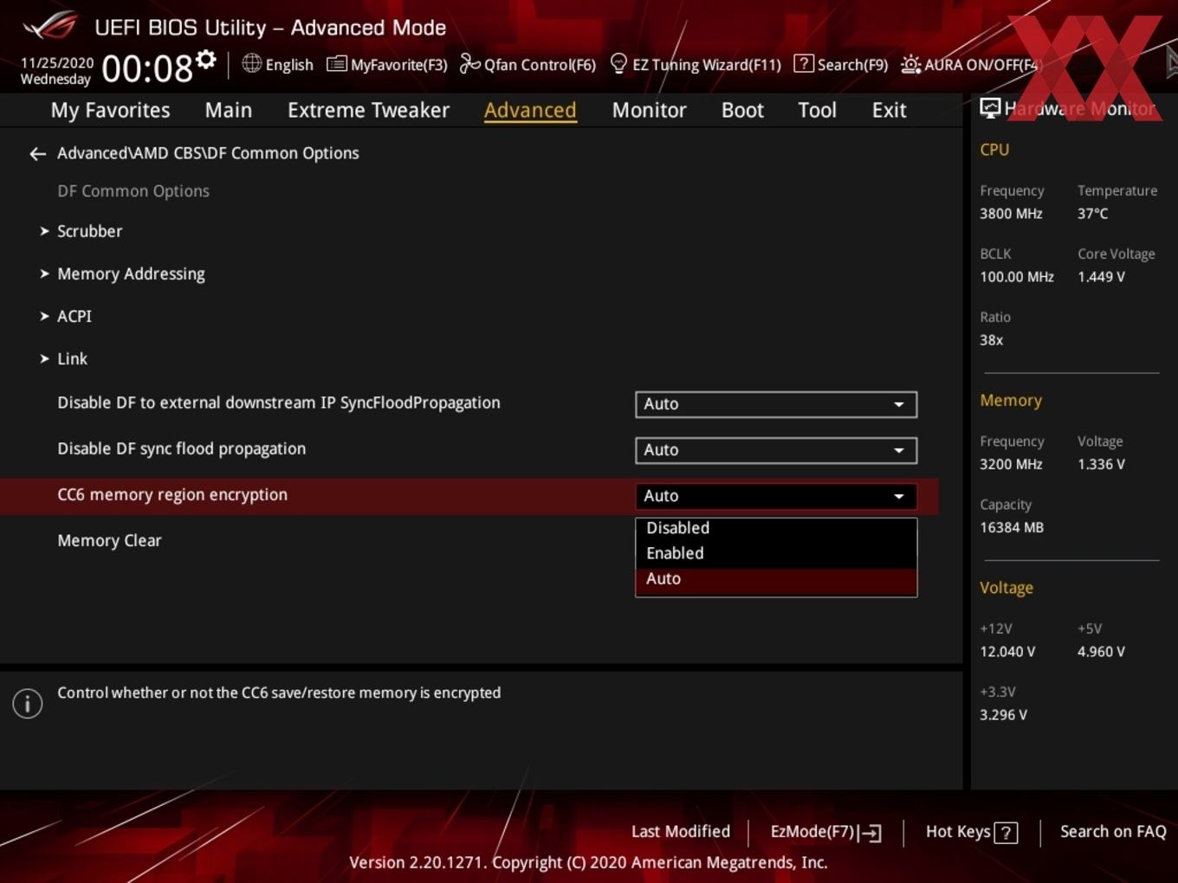Click the EzMode switch arrow icon
This screenshot has width=1178, height=883.
871,833
